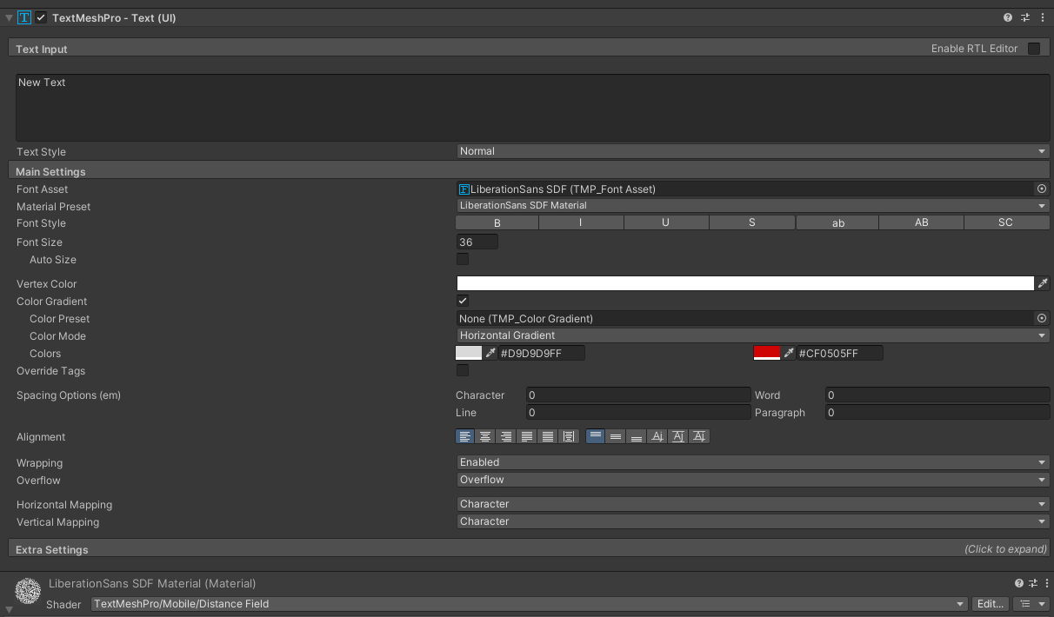Open dropdown next to shader Edit button
The height and width of the screenshot is (617, 1054).
[x=1032, y=604]
